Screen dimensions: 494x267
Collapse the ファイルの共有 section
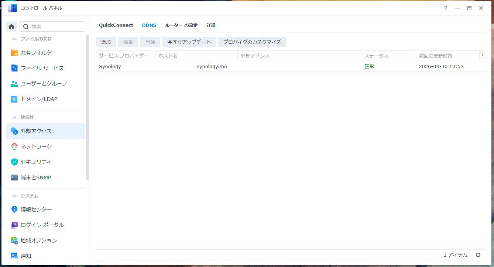tap(14, 39)
